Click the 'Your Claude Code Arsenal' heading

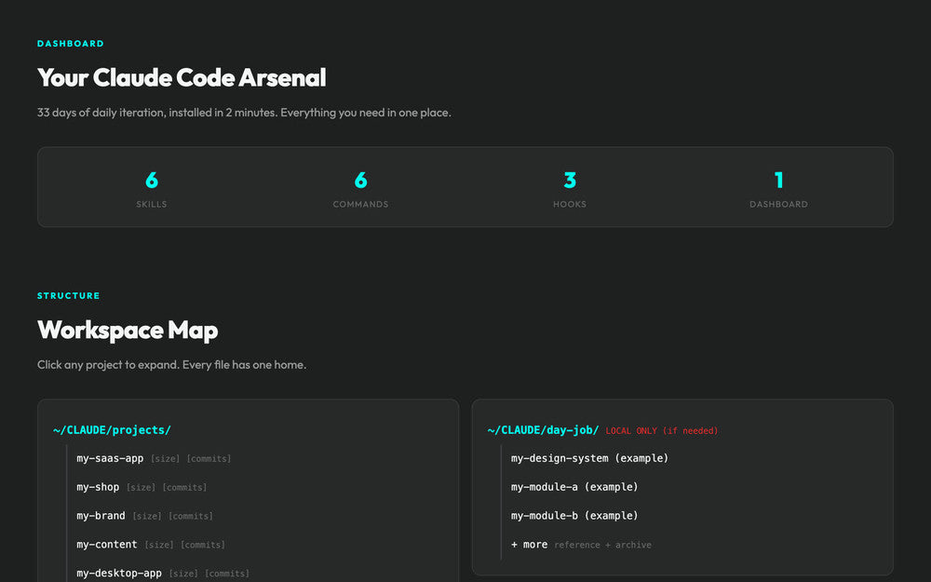182,78
